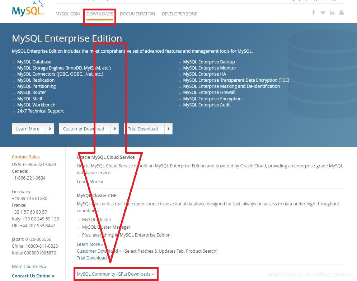The width and height of the screenshot is (357, 281).
Task: Open Trial Download link under MySQL Cluster CGE
Action: (x=93, y=258)
